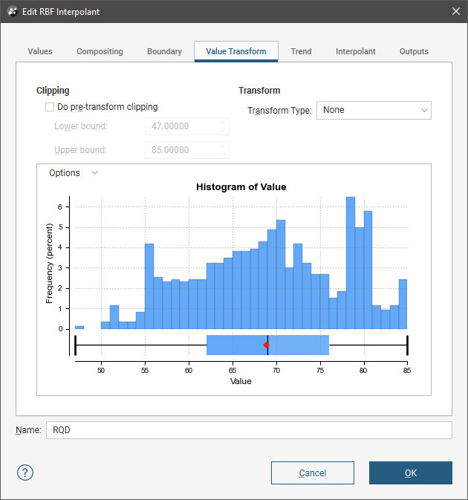
Task: Go to the Trend tab
Action: pos(301,52)
